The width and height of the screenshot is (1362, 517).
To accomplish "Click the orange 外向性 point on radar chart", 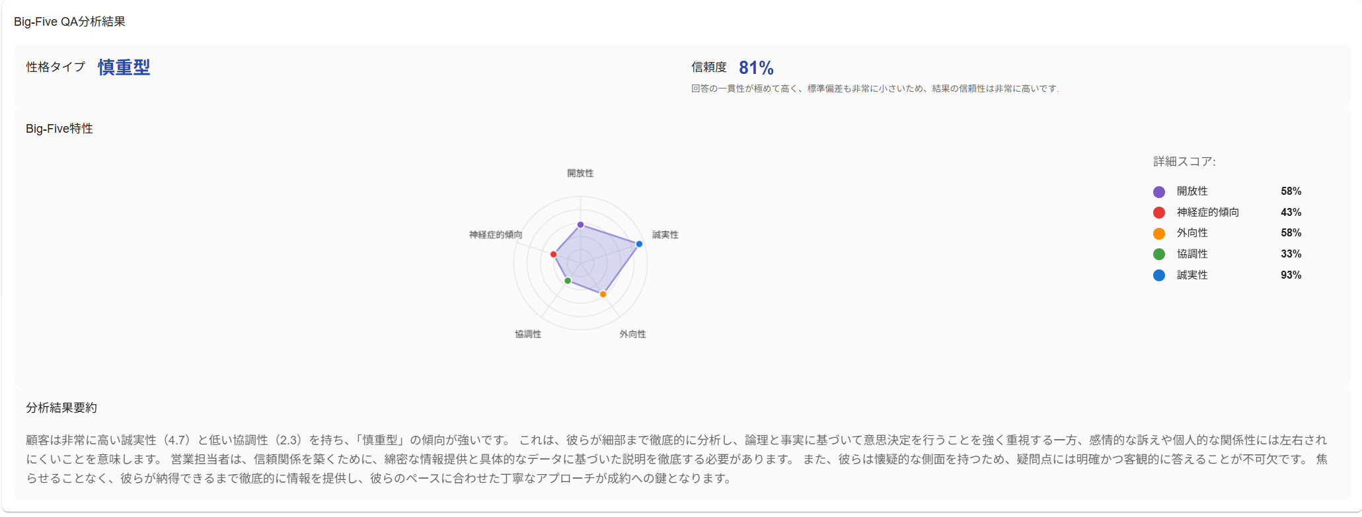I will [603, 294].
